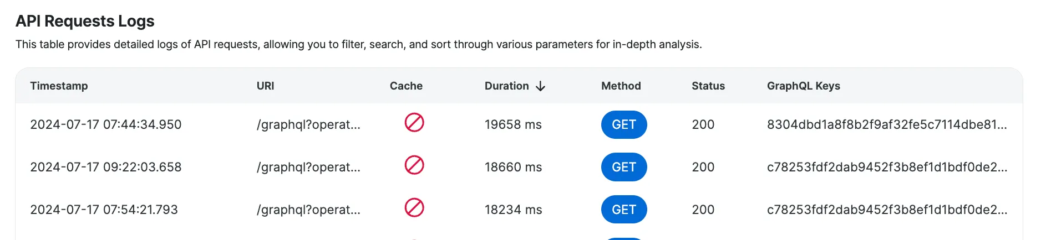Select the timestamp 2024-07-17 07:54:21.793 row

(x=104, y=210)
